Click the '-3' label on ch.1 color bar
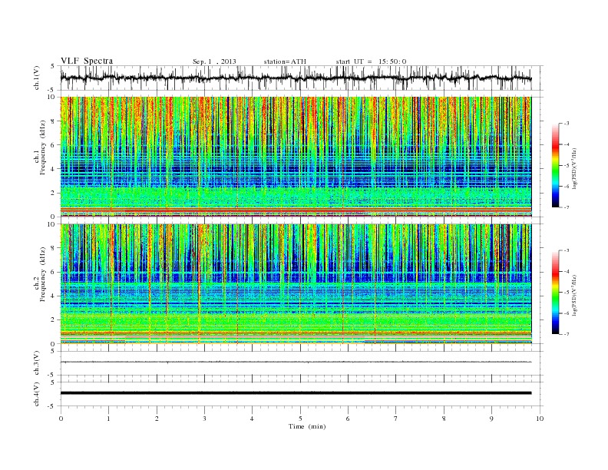Screen dimensions: 608x470 567,124
